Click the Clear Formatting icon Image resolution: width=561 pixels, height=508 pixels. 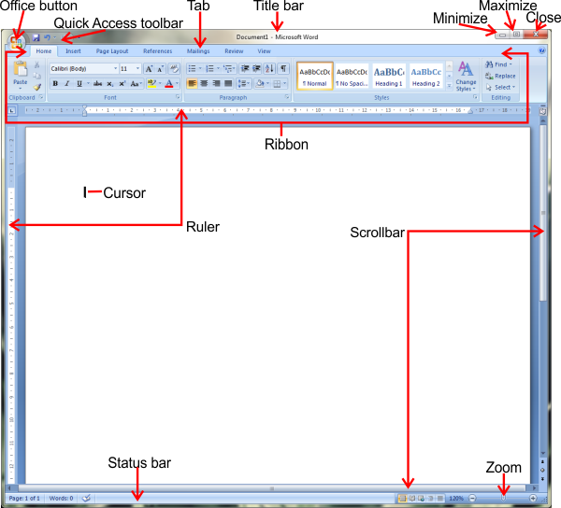pyautogui.click(x=174, y=68)
